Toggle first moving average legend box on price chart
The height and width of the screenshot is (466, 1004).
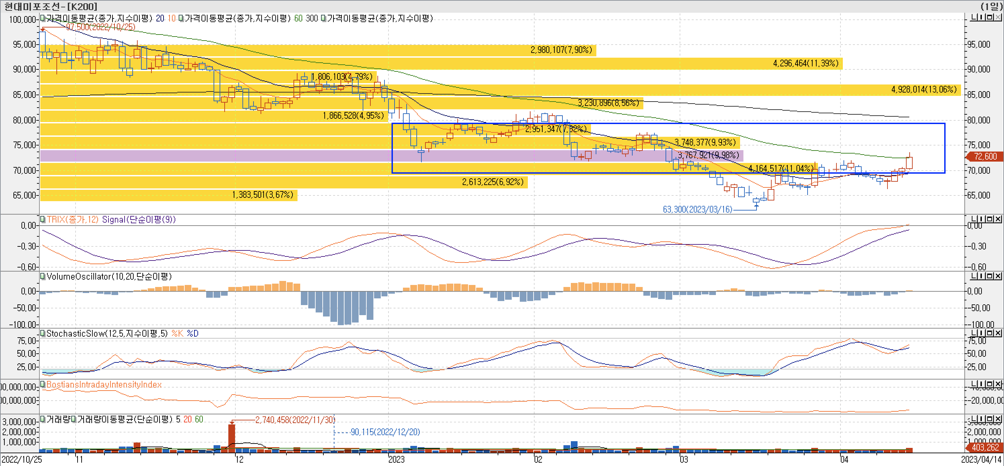(43, 18)
